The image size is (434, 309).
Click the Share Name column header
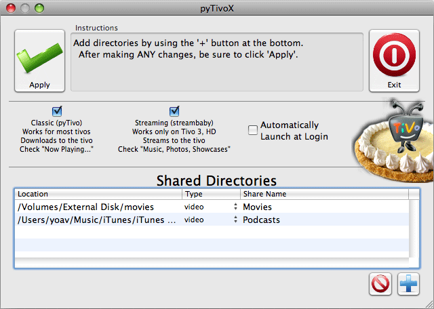[324, 194]
